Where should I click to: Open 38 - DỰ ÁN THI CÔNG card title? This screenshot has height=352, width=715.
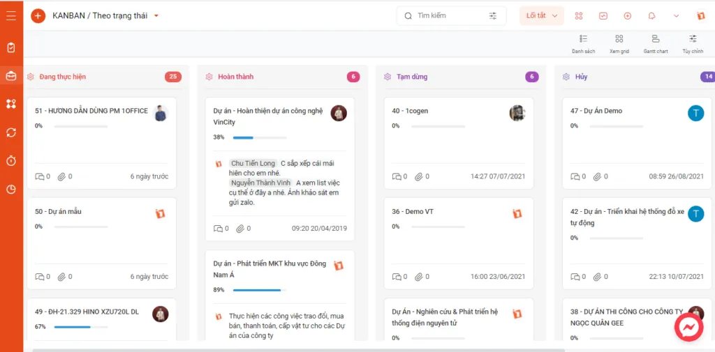pyautogui.click(x=627, y=317)
